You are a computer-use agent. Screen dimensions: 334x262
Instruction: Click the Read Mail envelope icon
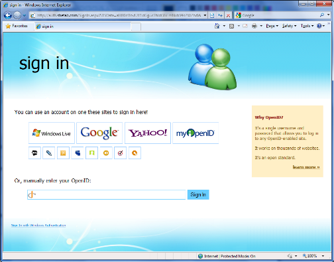tap(245, 26)
